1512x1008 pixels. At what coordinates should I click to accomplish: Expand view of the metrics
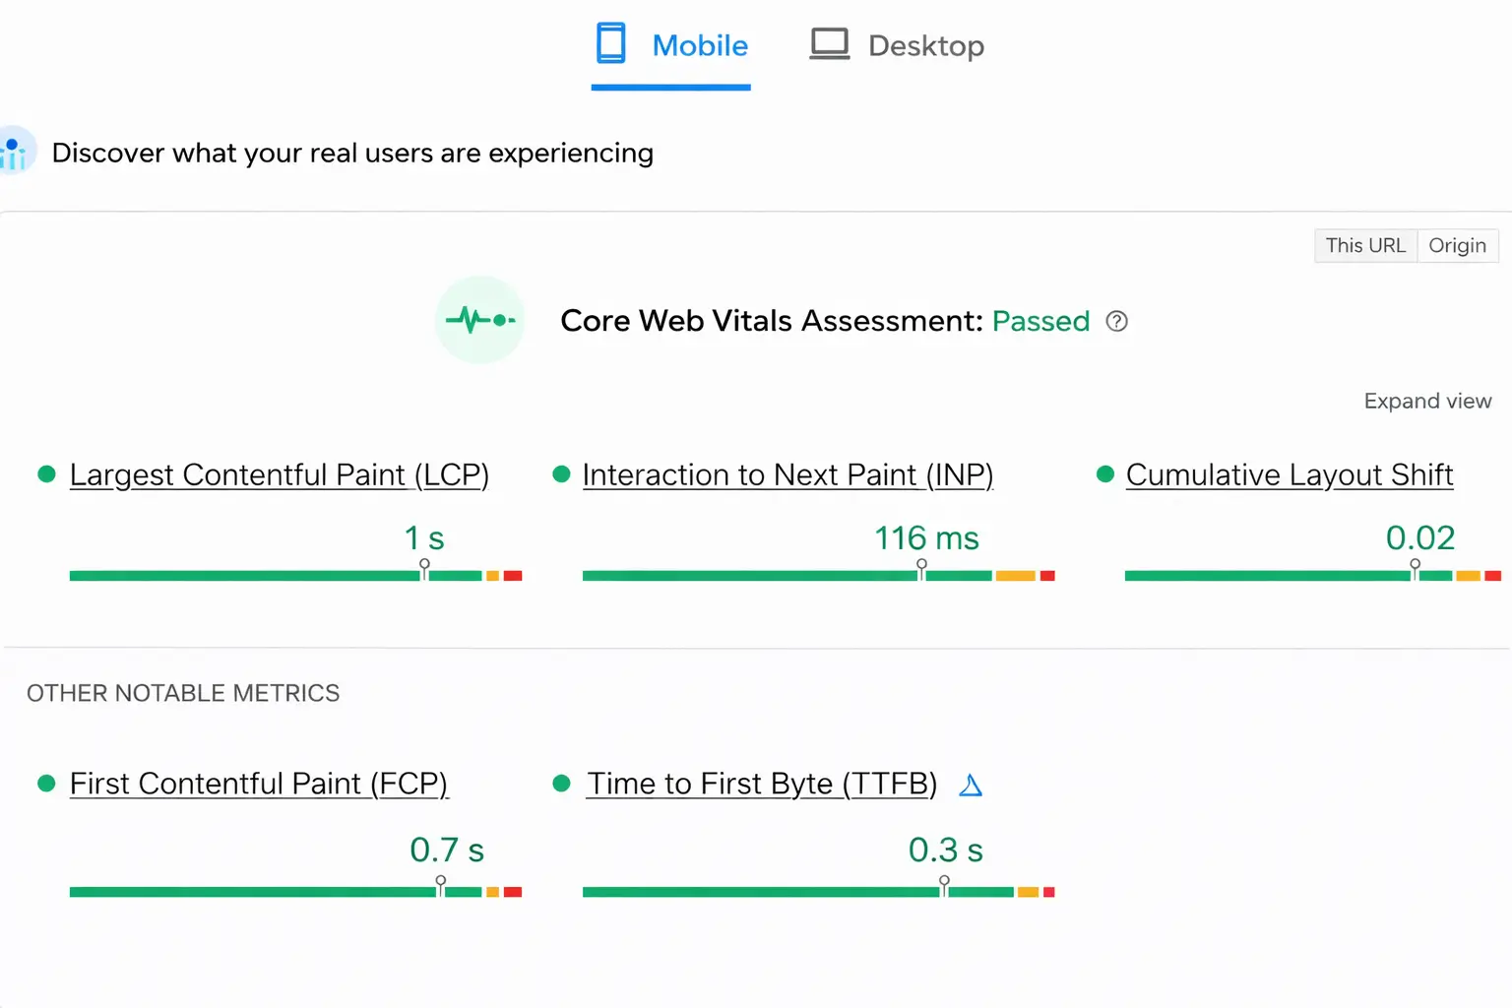pos(1427,401)
